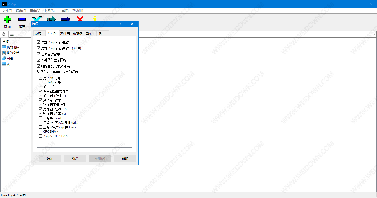
Task: Check 压缩 <档案>.7z 并 E-mail... item
Action: point(40,123)
